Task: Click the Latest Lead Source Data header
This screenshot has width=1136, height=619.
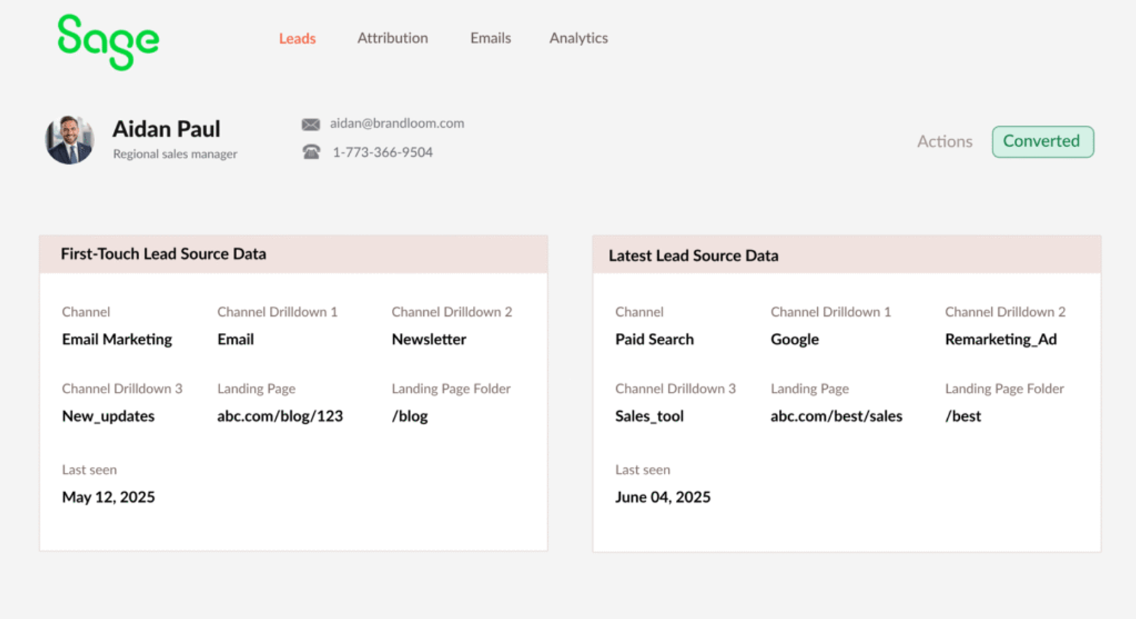Action: [846, 255]
